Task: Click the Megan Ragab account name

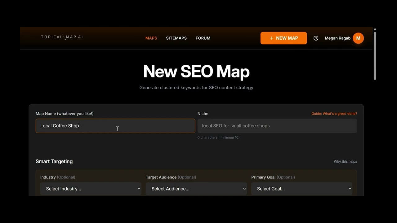Action: tap(337, 38)
